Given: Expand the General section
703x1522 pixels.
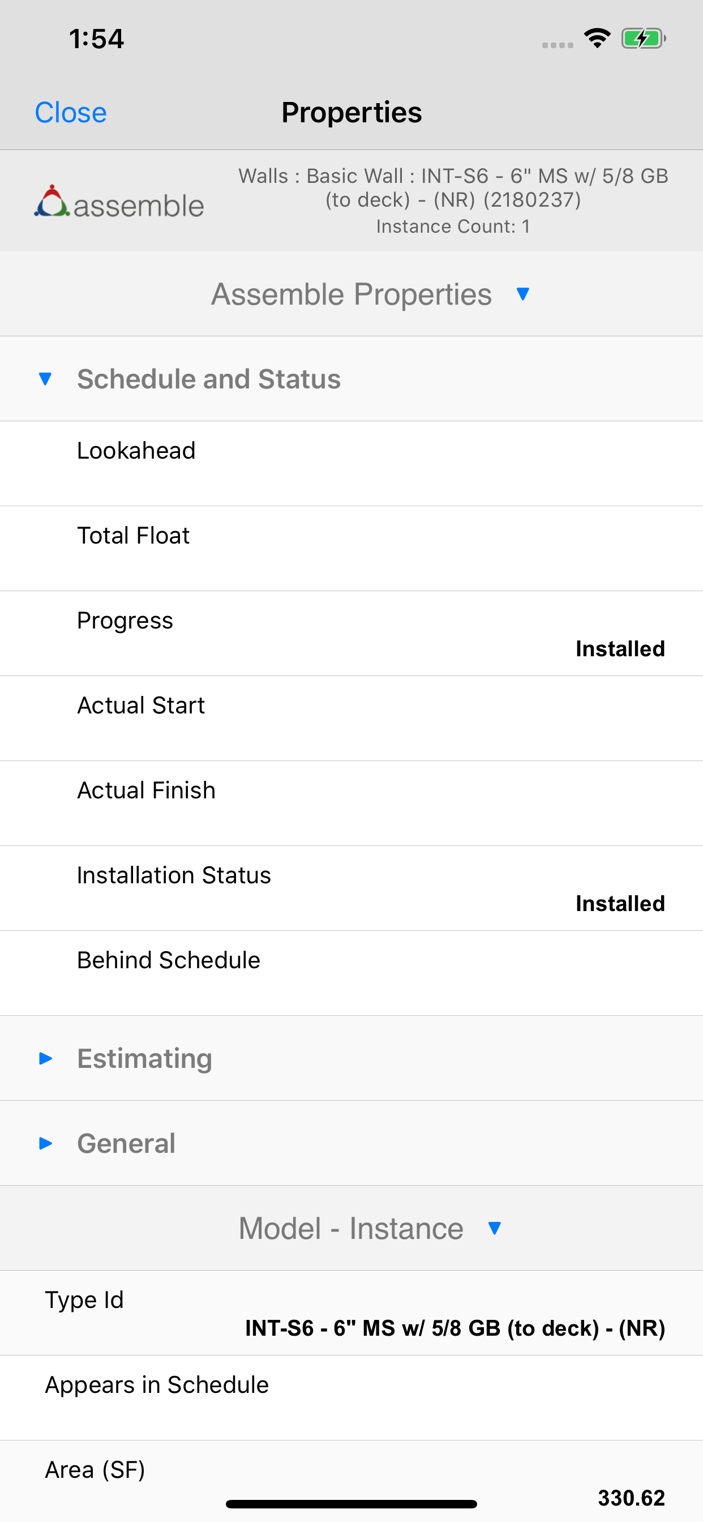Looking at the screenshot, I should (45, 1143).
